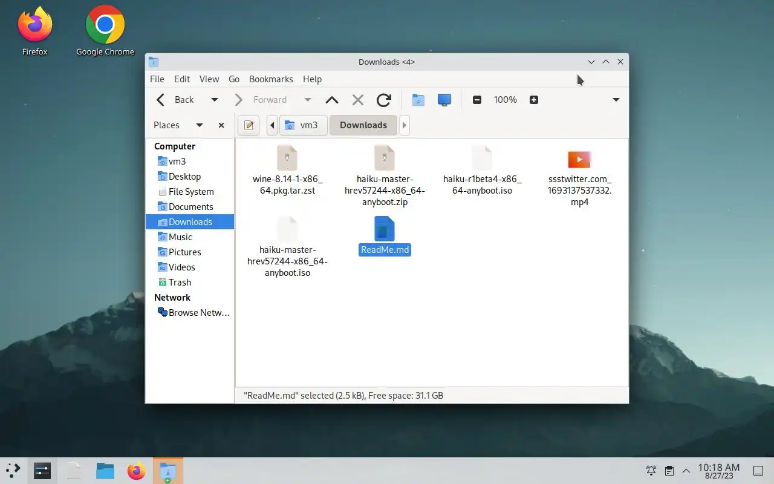Select the vm3 path button
The width and height of the screenshot is (774, 484).
tap(303, 125)
